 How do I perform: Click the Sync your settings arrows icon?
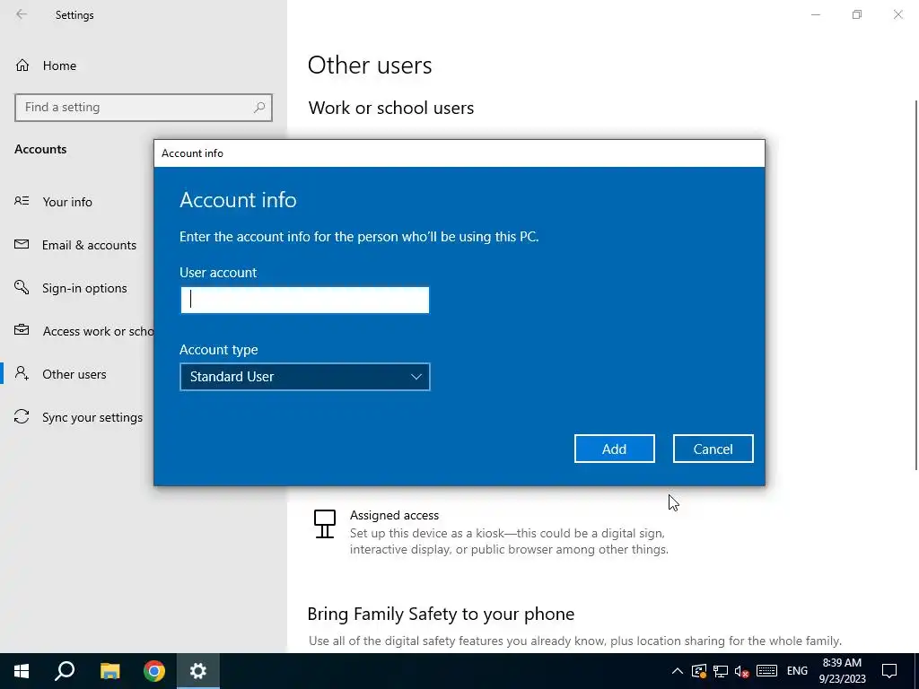22,416
